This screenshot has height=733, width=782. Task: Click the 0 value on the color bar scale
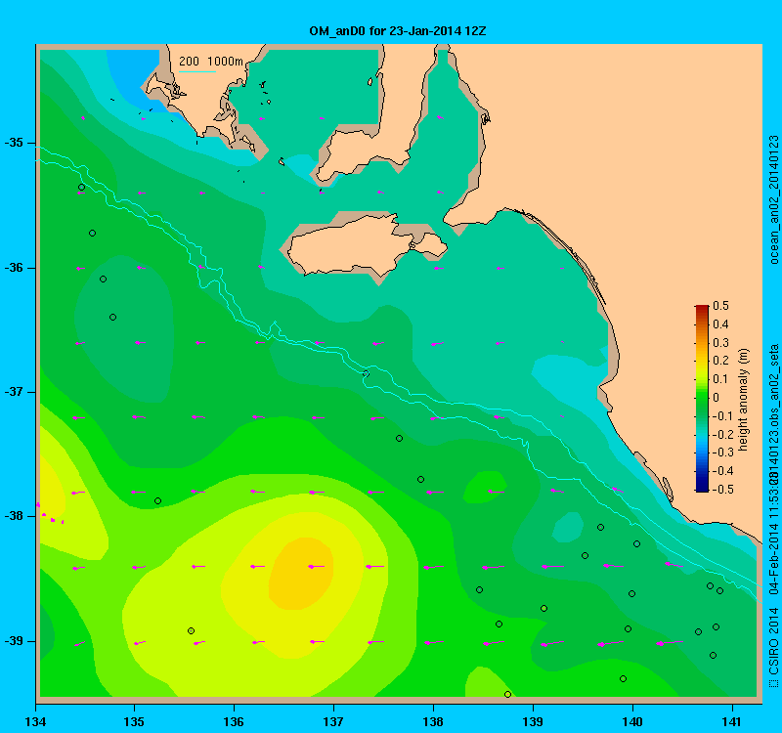[x=717, y=398]
